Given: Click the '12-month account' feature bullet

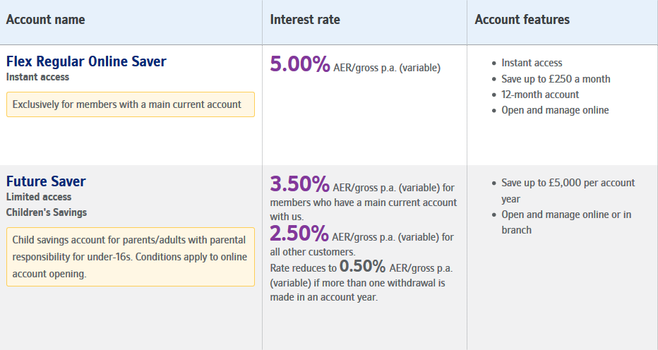Looking at the screenshot, I should tap(540, 95).
